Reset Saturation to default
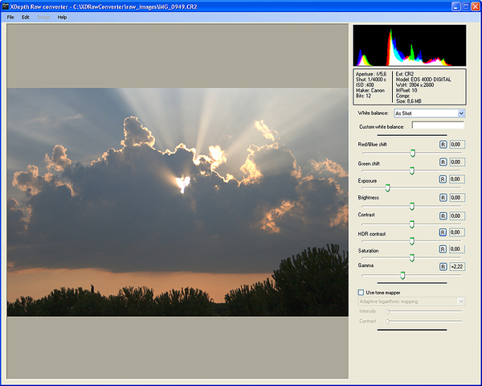 point(443,251)
